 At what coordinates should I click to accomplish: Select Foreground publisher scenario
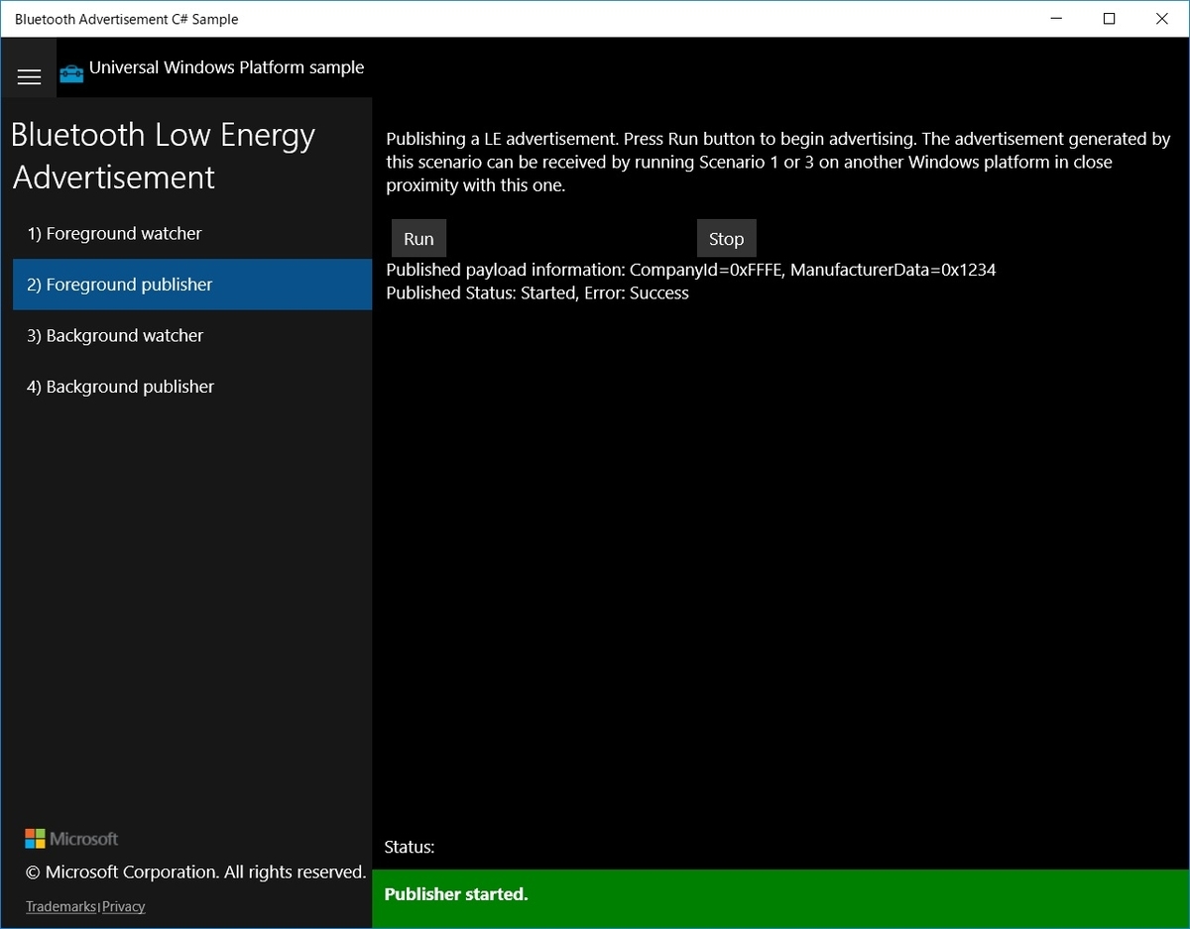(192, 285)
